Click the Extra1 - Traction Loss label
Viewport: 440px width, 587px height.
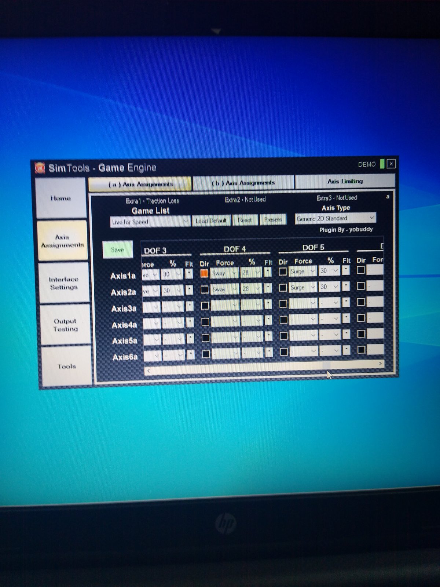click(152, 201)
